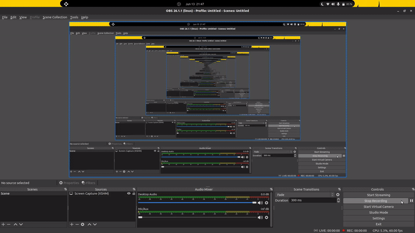Move scene down with the Scenes panel down arrow
Image resolution: width=415 pixels, height=233 pixels.
[21, 224]
